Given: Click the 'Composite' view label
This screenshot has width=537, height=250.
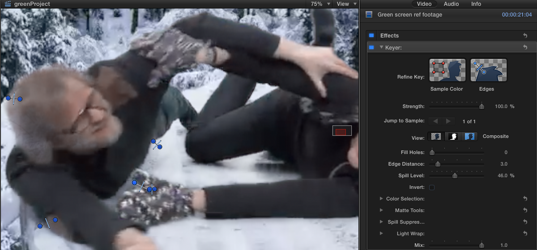Looking at the screenshot, I should [x=496, y=136].
